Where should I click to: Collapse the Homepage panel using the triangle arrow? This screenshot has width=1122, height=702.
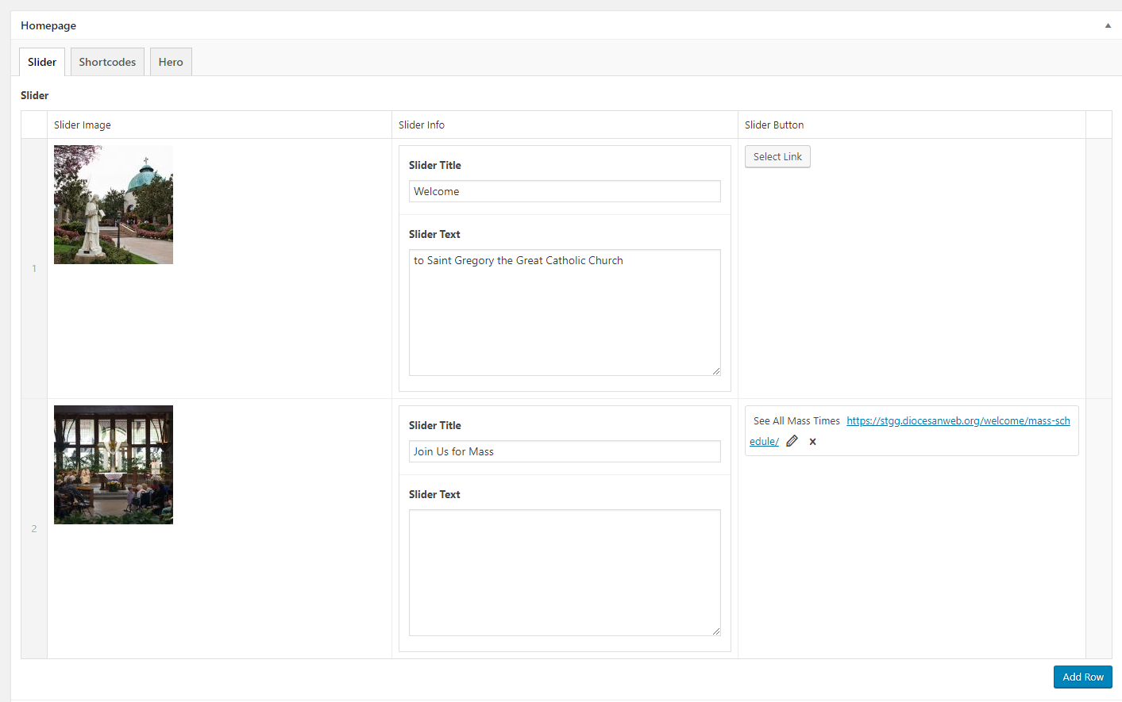(x=1108, y=25)
